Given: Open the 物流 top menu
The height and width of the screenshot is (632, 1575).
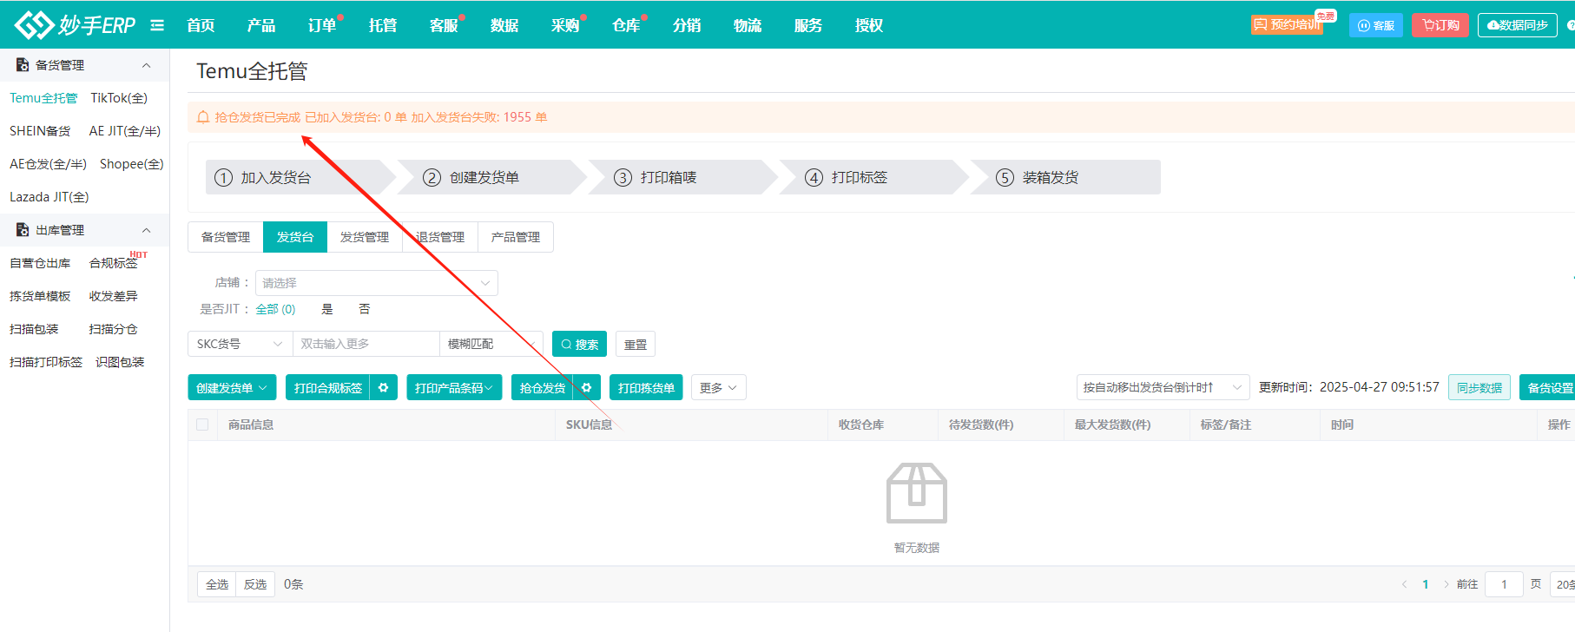Looking at the screenshot, I should pos(748,25).
